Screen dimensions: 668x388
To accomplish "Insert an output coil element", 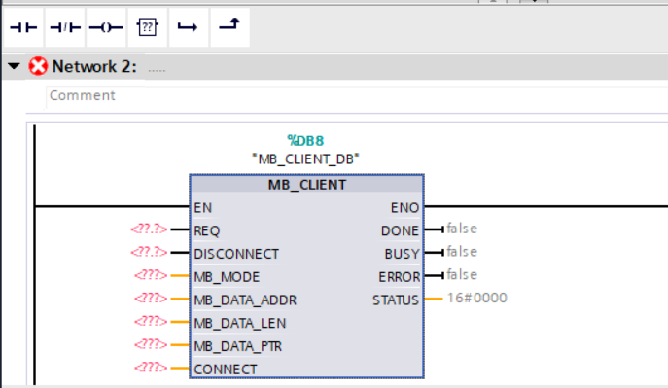I will (106, 27).
